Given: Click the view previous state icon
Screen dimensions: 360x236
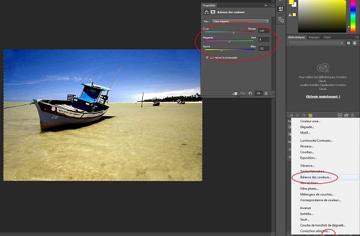Looking at the screenshot, I should [x=242, y=93].
